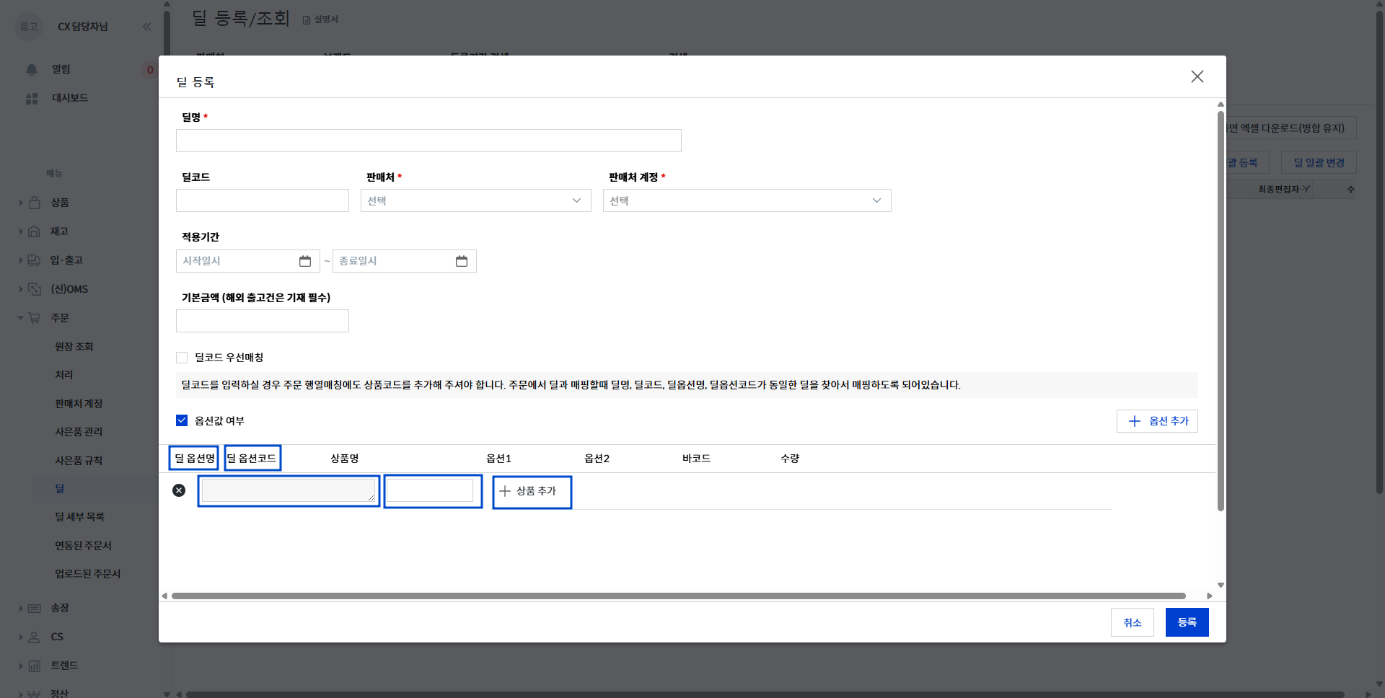1385x698 pixels.
Task: Click the shopping cart 주문 icon
Action: coord(34,318)
